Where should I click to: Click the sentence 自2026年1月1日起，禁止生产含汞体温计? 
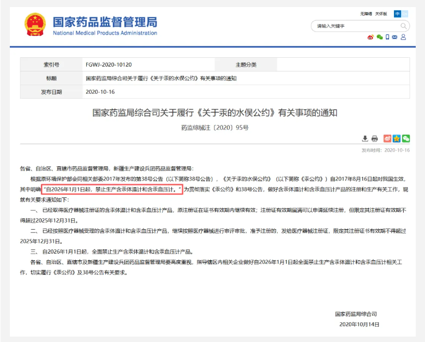tap(112, 189)
